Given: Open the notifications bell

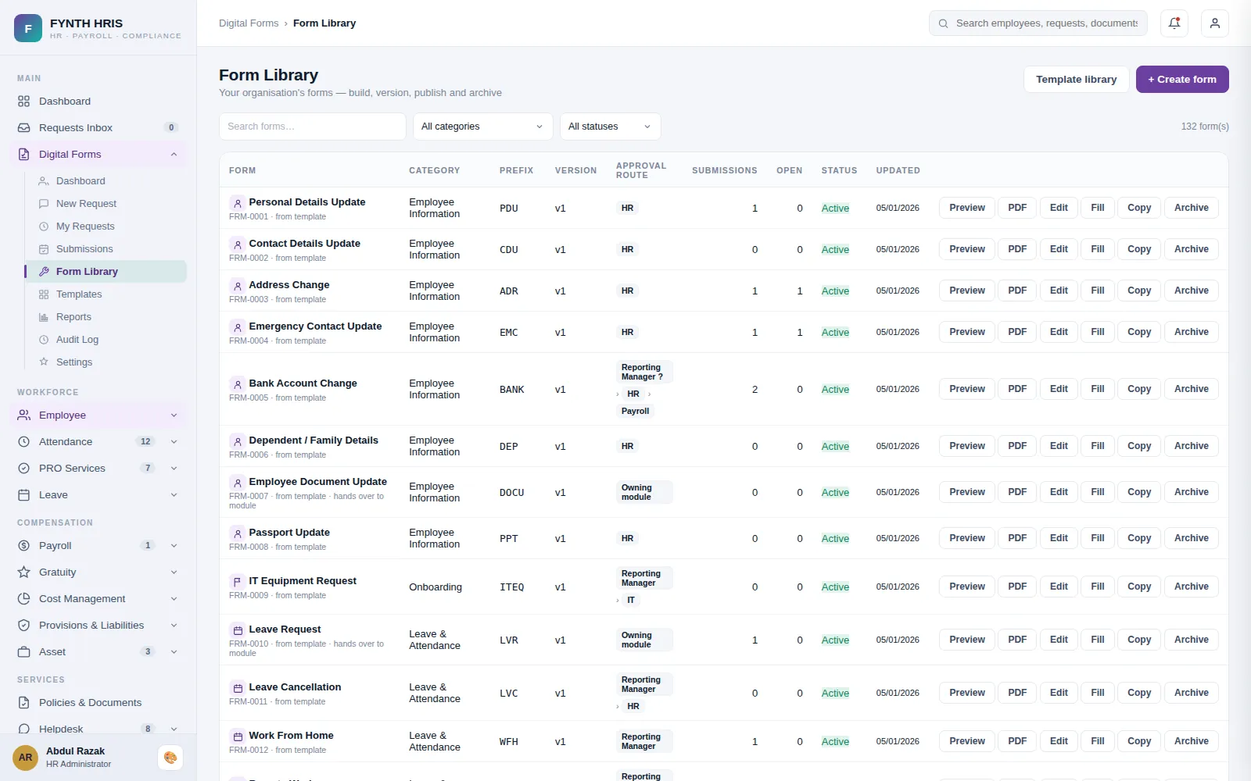Looking at the screenshot, I should point(1174,23).
